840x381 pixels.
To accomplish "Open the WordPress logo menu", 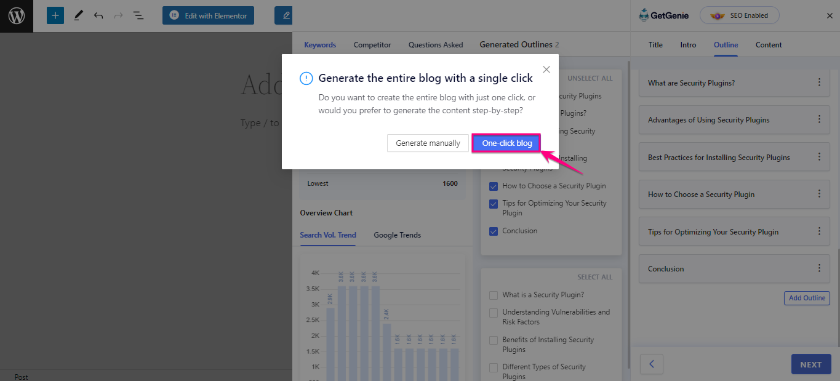I will point(16,16).
